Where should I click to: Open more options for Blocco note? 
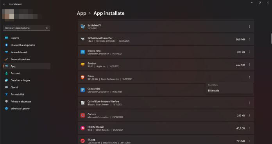pos(250,52)
